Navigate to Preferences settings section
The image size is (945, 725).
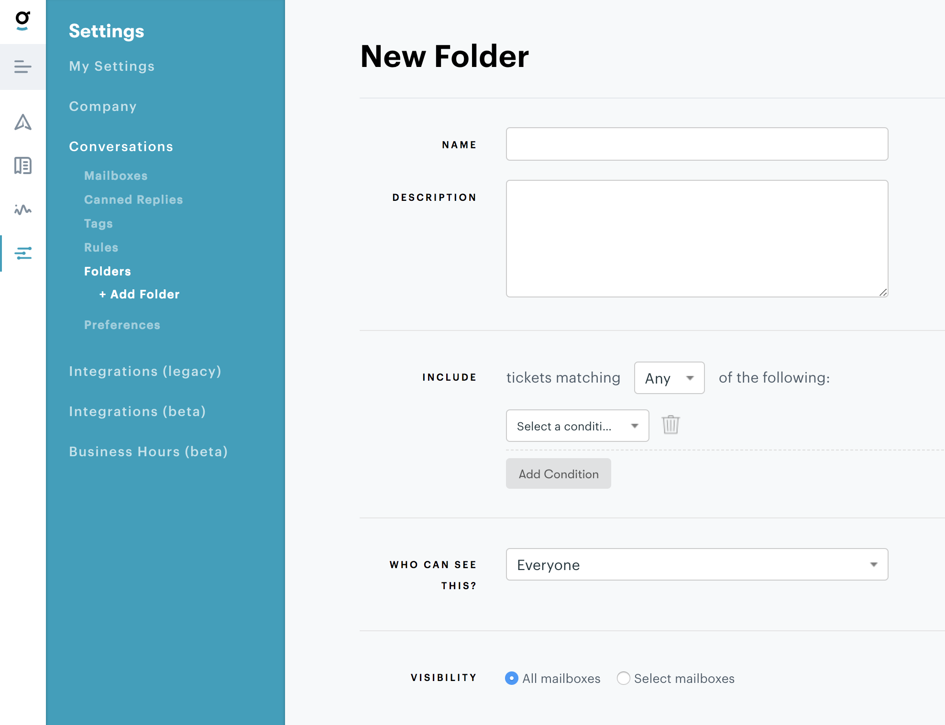click(x=122, y=324)
